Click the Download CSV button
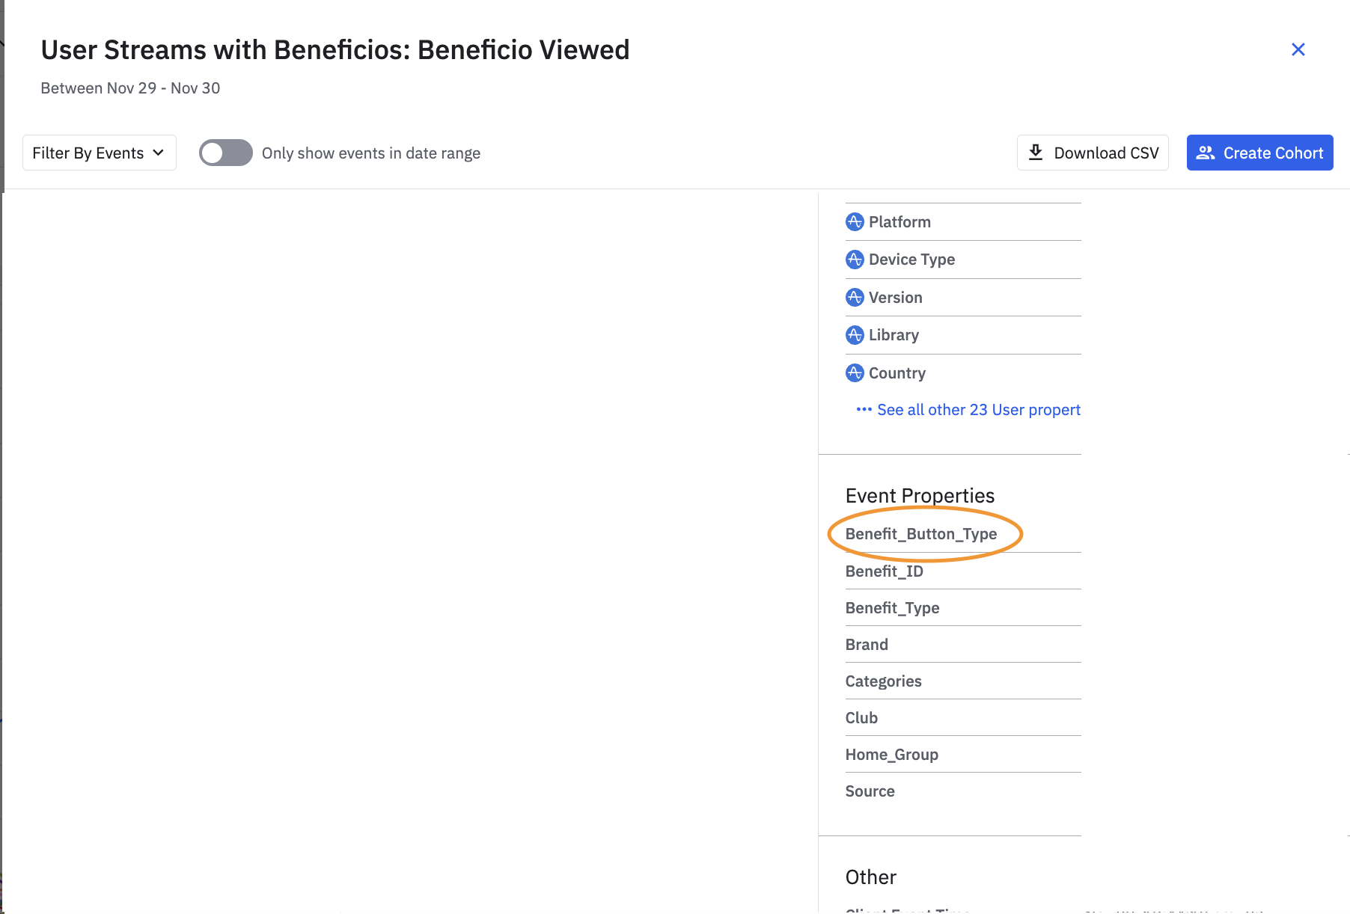 [1092, 153]
